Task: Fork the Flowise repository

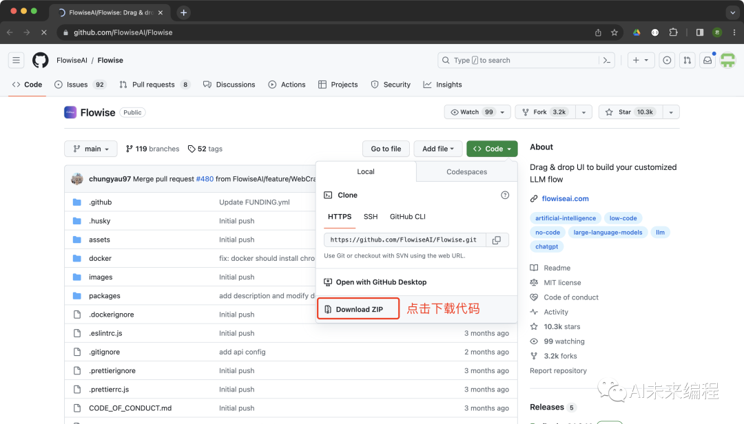Action: (545, 112)
